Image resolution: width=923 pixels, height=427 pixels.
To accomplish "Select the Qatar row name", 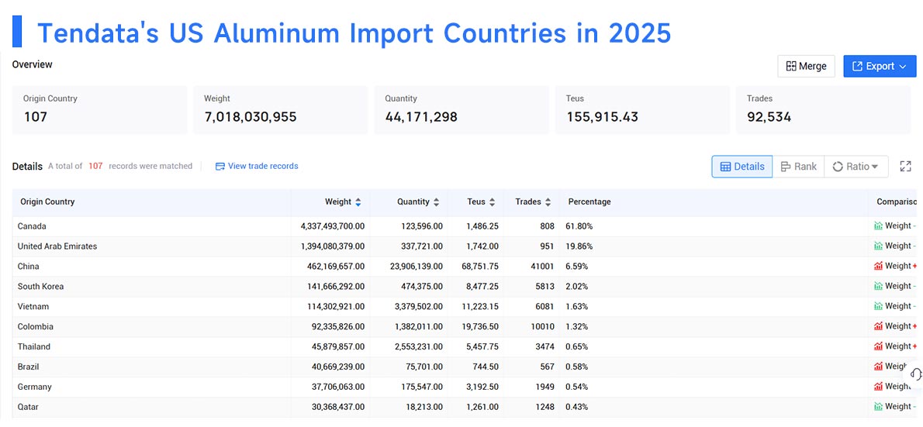I will [28, 406].
